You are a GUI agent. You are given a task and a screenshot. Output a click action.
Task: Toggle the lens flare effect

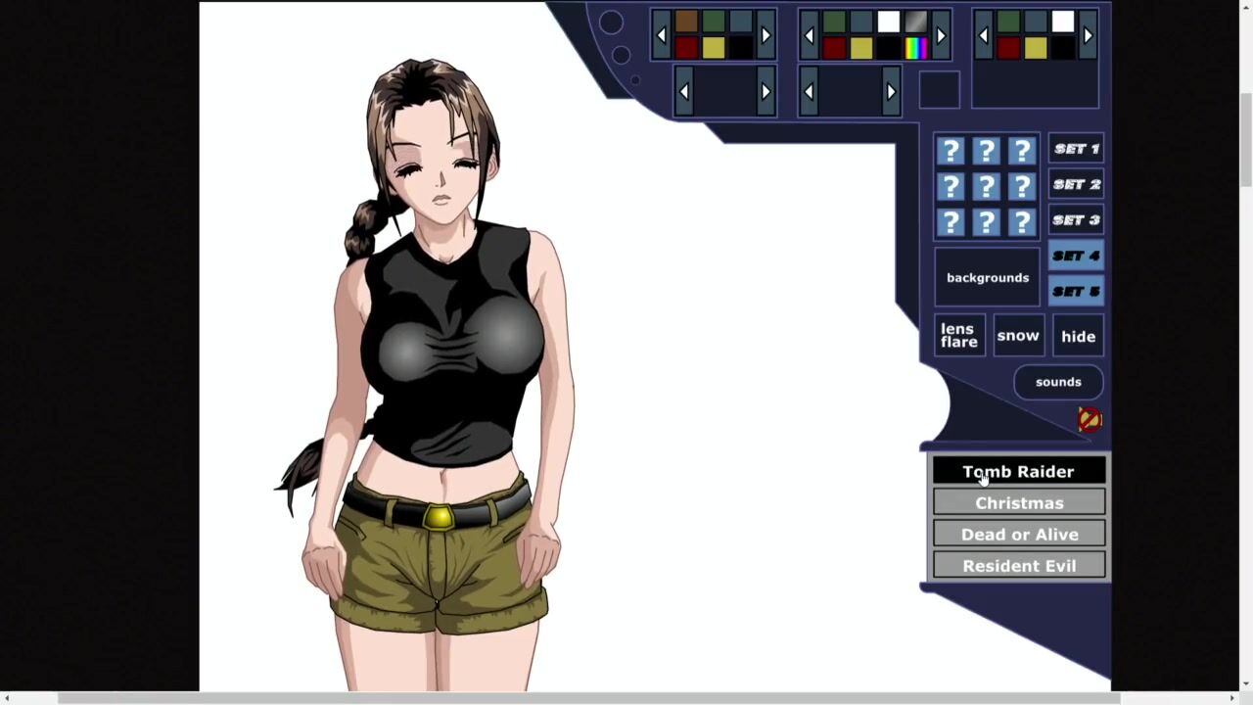coord(959,336)
